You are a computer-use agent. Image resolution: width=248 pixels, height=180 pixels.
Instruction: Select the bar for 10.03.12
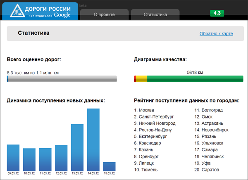(x=29, y=160)
